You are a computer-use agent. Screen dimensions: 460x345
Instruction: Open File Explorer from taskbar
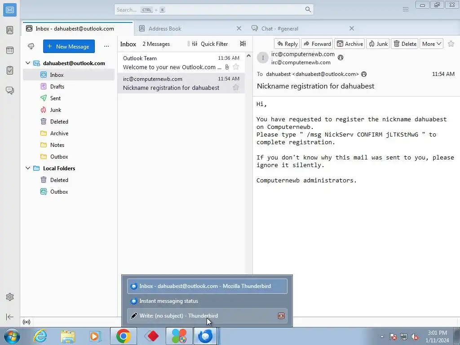tap(68, 336)
